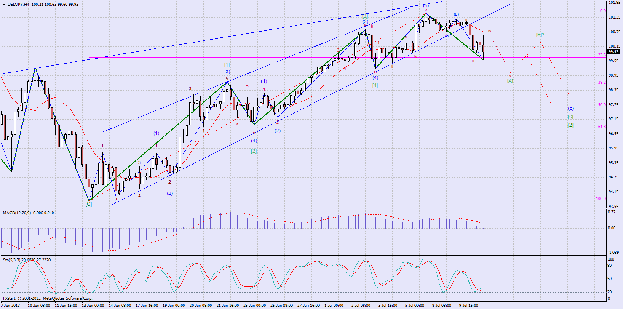Select the [B]? wave label
The width and height of the screenshot is (623, 309).
pos(540,35)
